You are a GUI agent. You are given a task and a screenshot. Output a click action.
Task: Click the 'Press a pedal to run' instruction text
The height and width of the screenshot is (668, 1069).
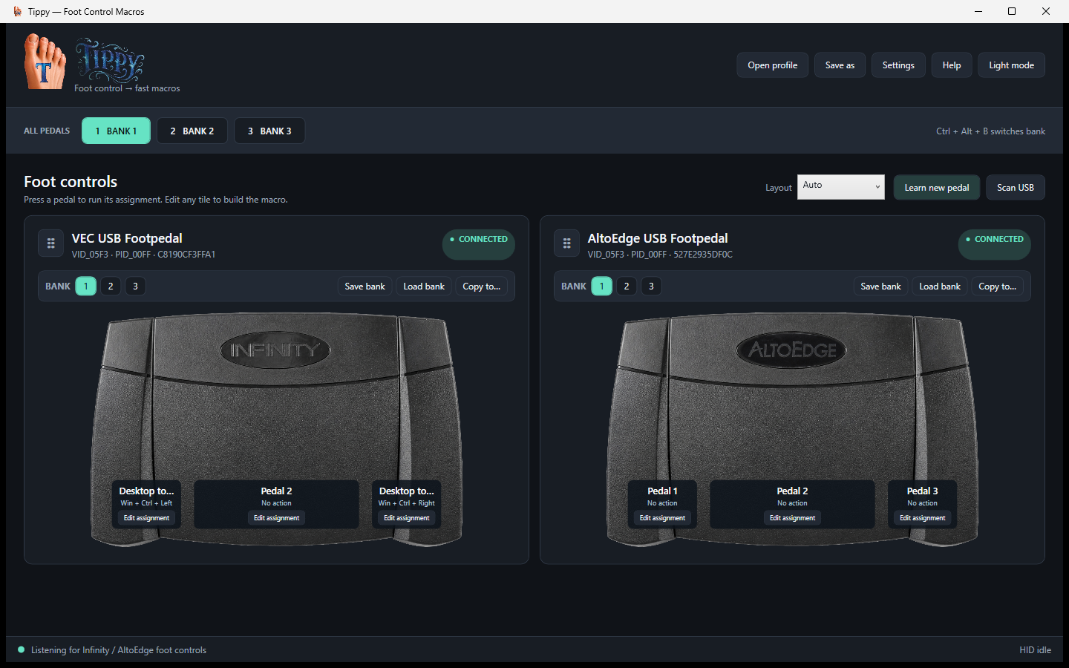(x=156, y=200)
